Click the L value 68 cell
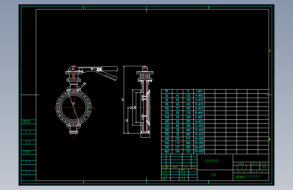Viewport: 293px width, 190px height. click(177, 126)
